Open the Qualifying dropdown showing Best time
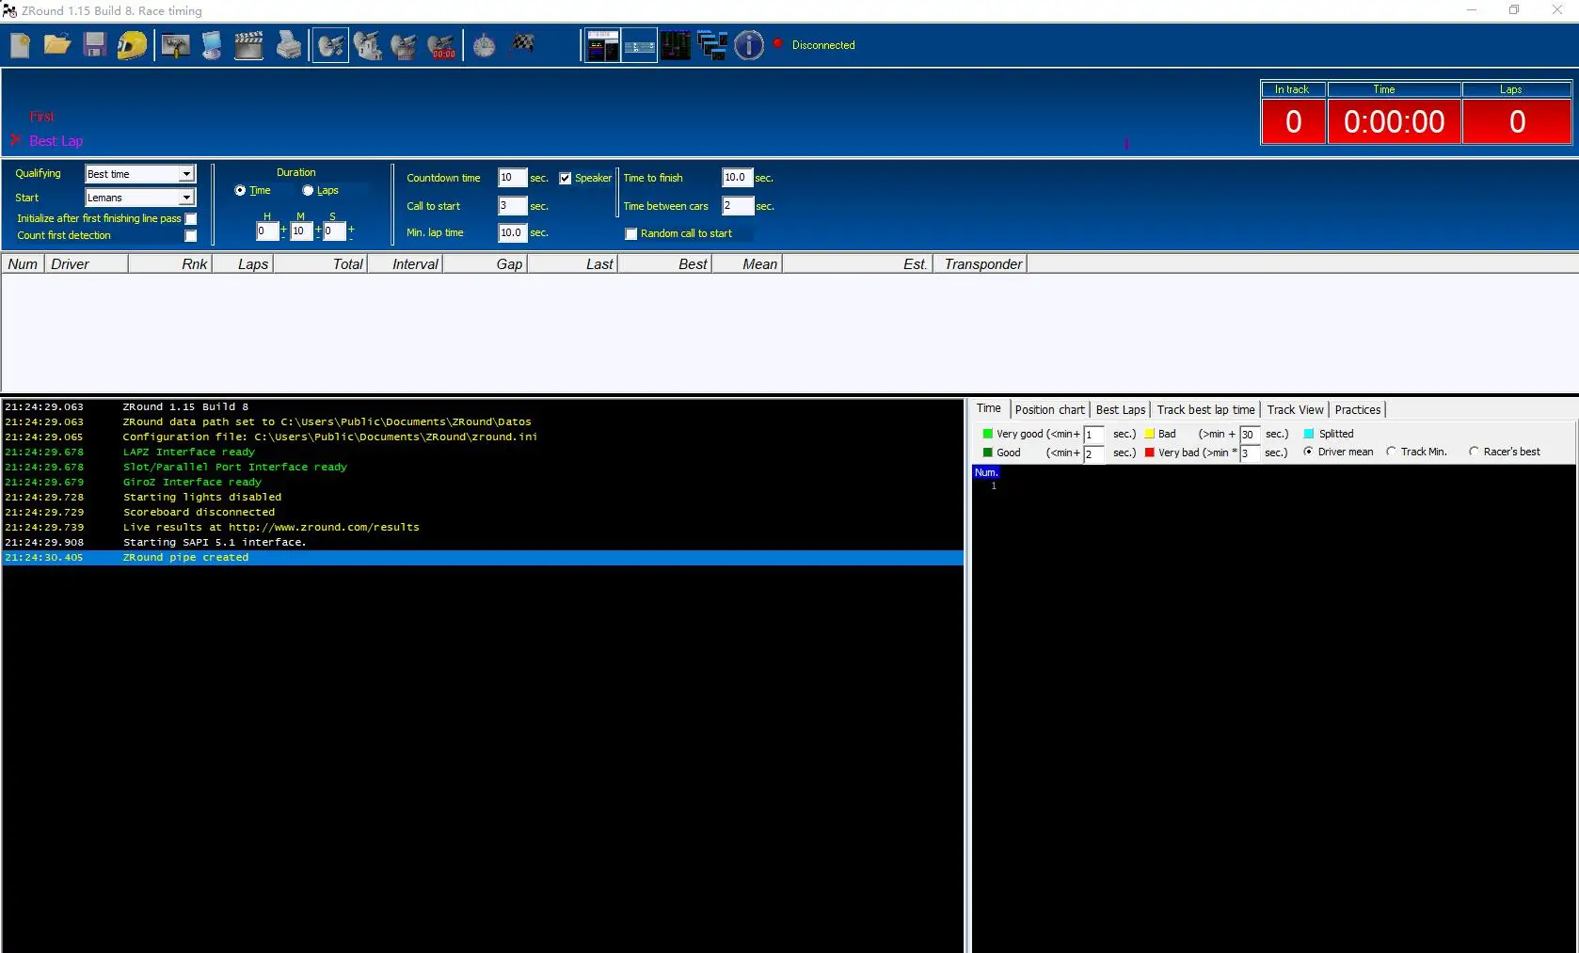 pos(186,174)
